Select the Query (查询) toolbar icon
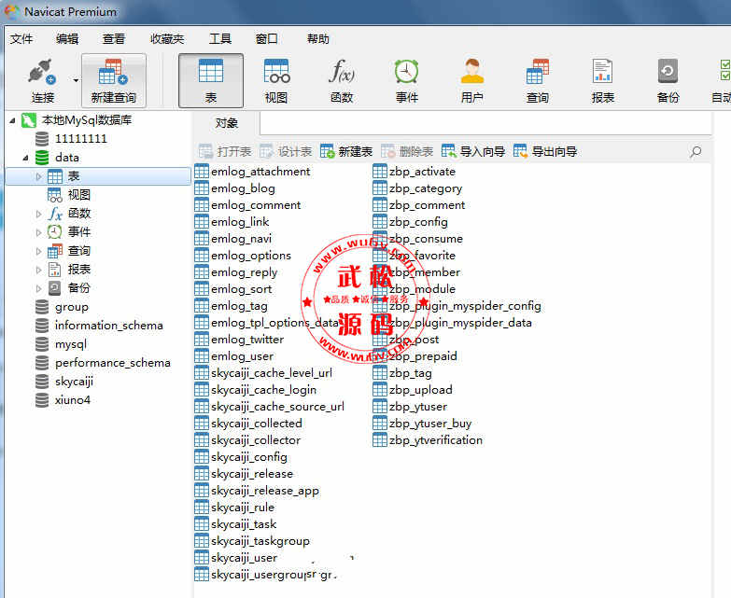 (x=537, y=80)
